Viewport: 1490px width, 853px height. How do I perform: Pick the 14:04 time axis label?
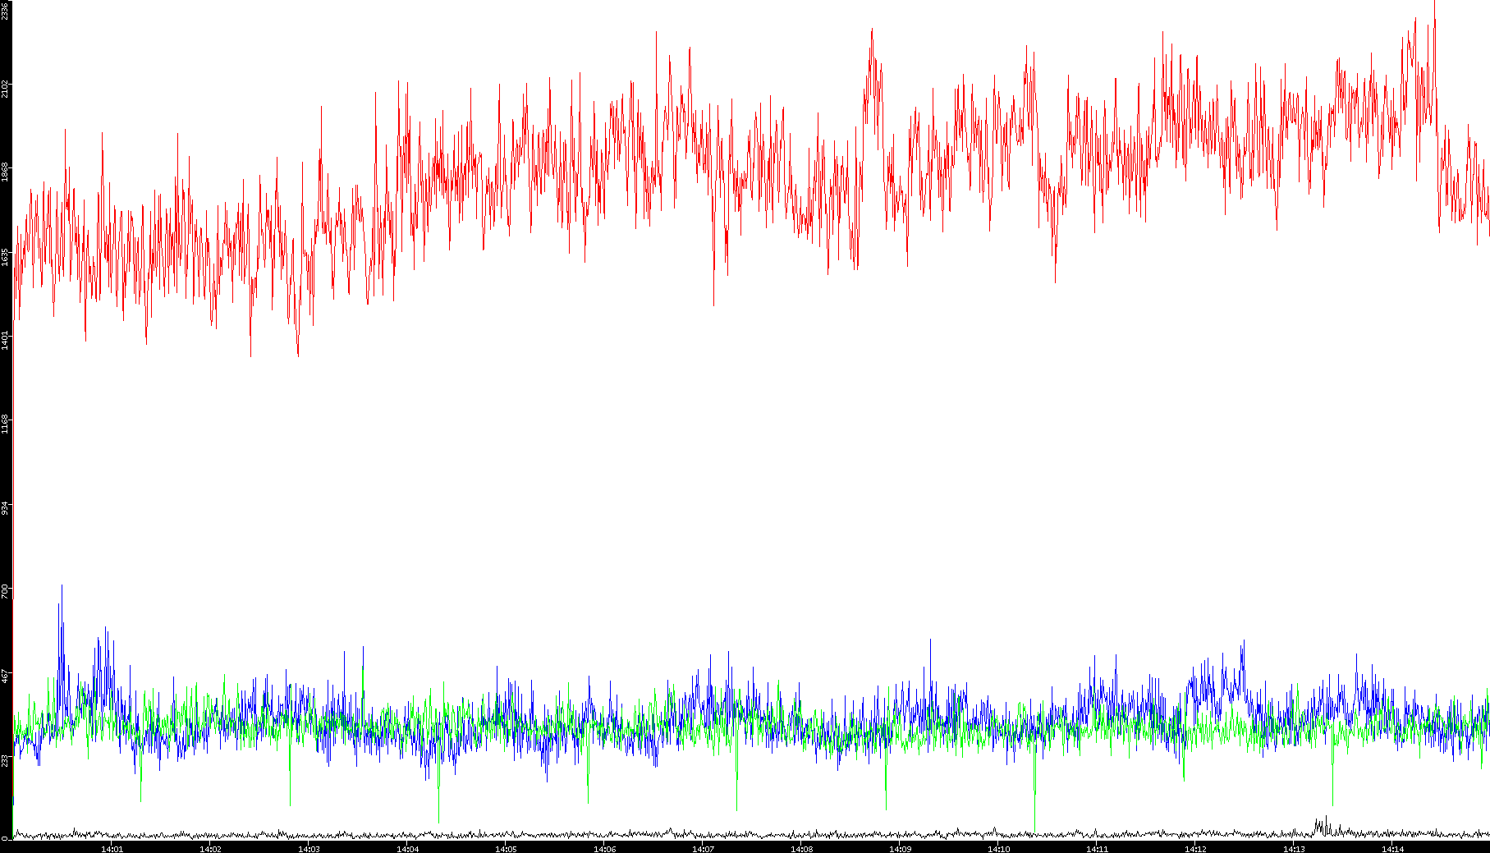click(407, 849)
